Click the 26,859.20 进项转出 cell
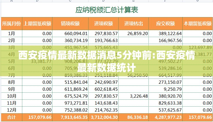213x122 pixels. point(133,33)
